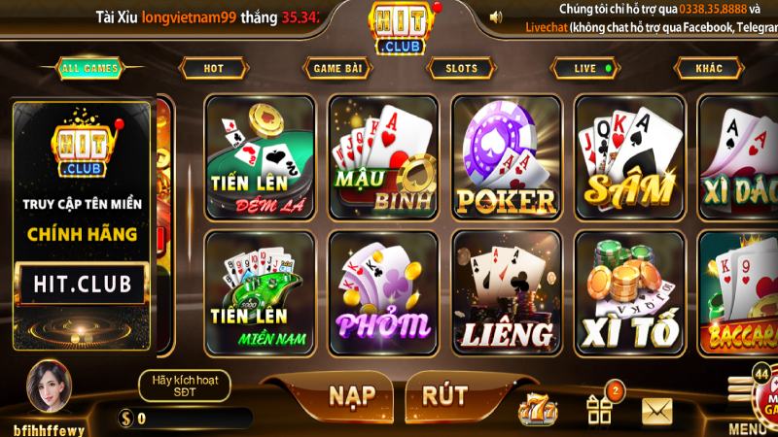The image size is (778, 437).
Task: Launch the Mậu Binh card game
Action: click(x=383, y=157)
